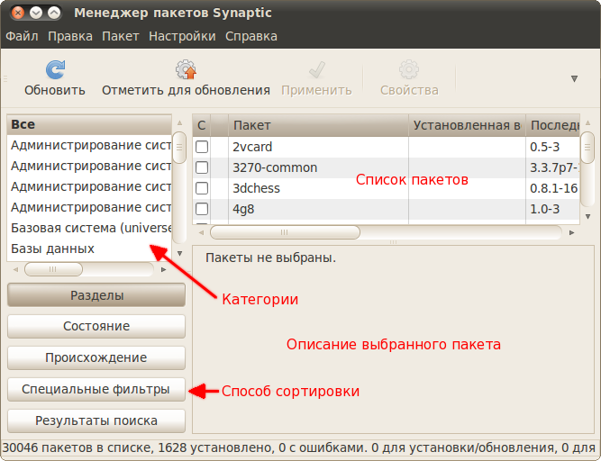Open the Настройки menu
The width and height of the screenshot is (601, 461).
click(182, 36)
